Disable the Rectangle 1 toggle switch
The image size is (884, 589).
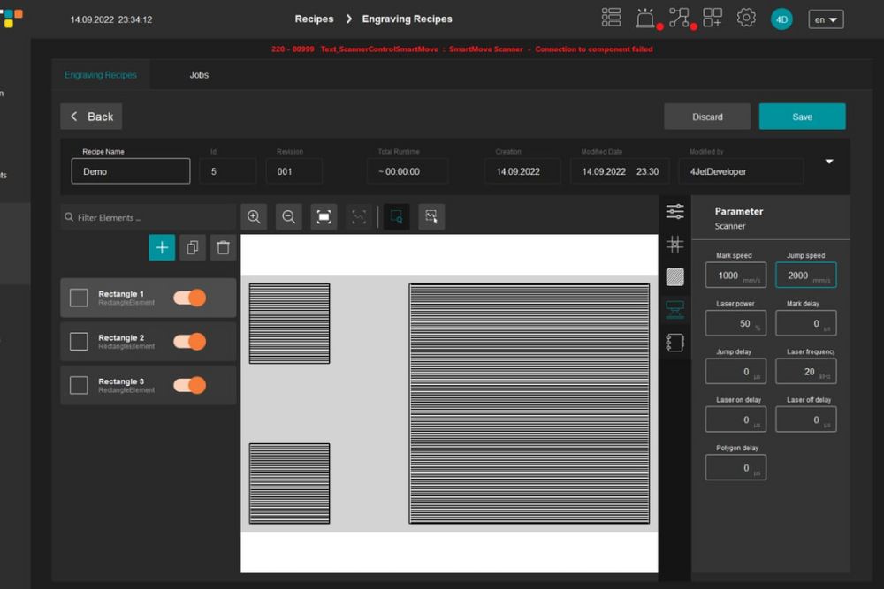click(189, 298)
